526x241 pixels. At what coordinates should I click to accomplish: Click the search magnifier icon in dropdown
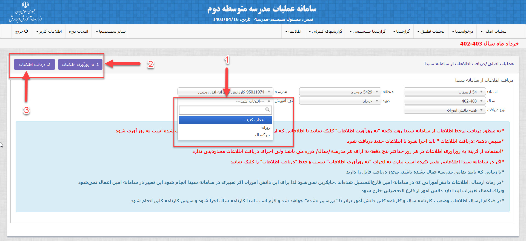coord(267,110)
